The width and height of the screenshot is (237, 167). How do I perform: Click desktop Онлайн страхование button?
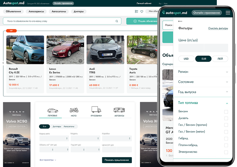63,3
